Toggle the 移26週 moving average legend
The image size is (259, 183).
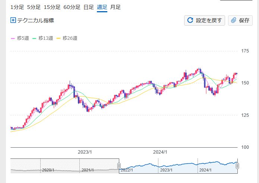click(67, 38)
